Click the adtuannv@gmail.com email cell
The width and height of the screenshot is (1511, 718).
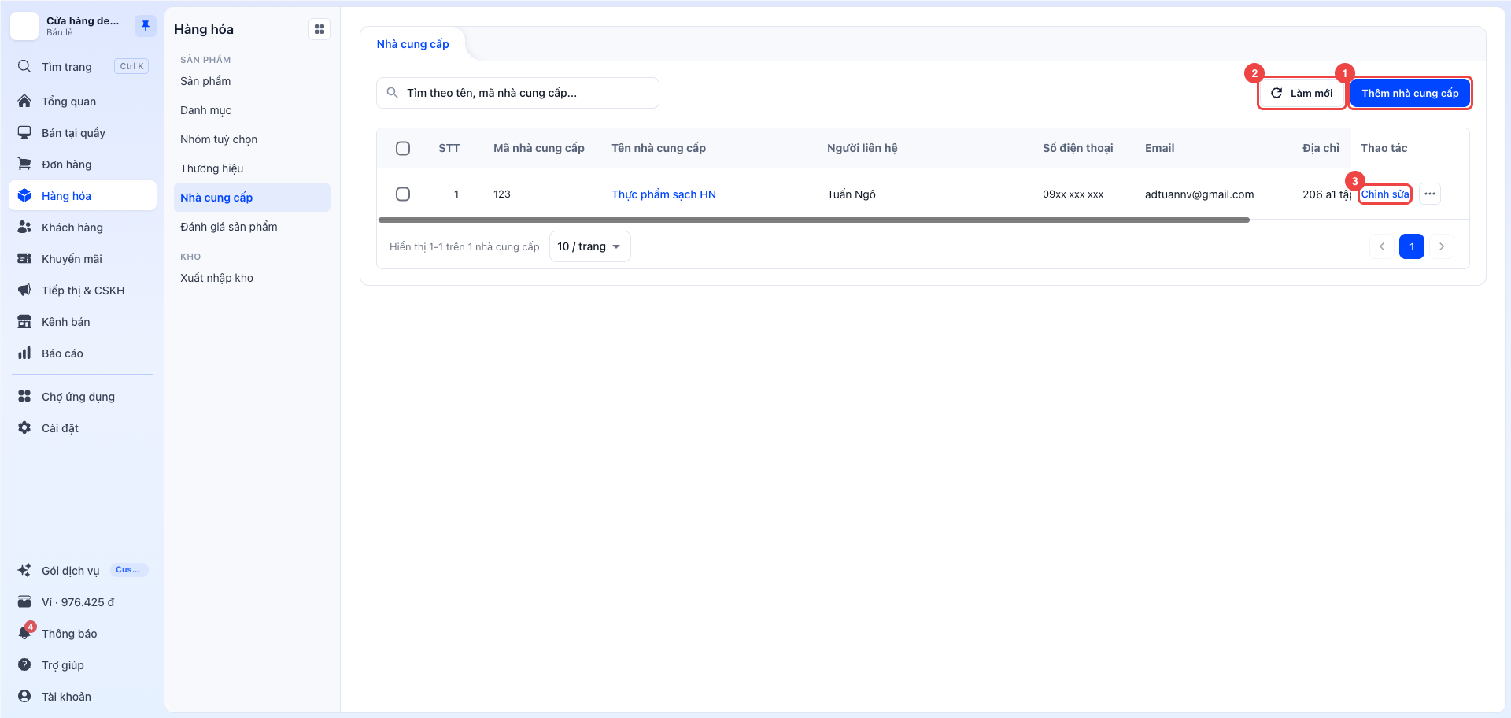tap(1199, 194)
